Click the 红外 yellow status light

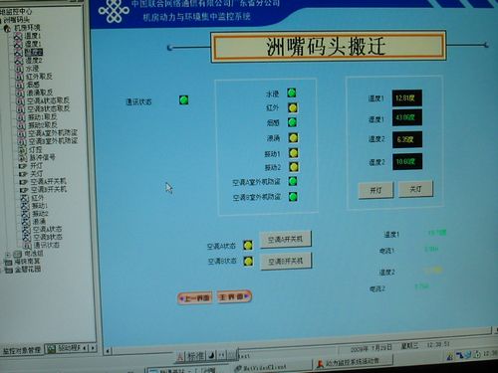tap(293, 107)
